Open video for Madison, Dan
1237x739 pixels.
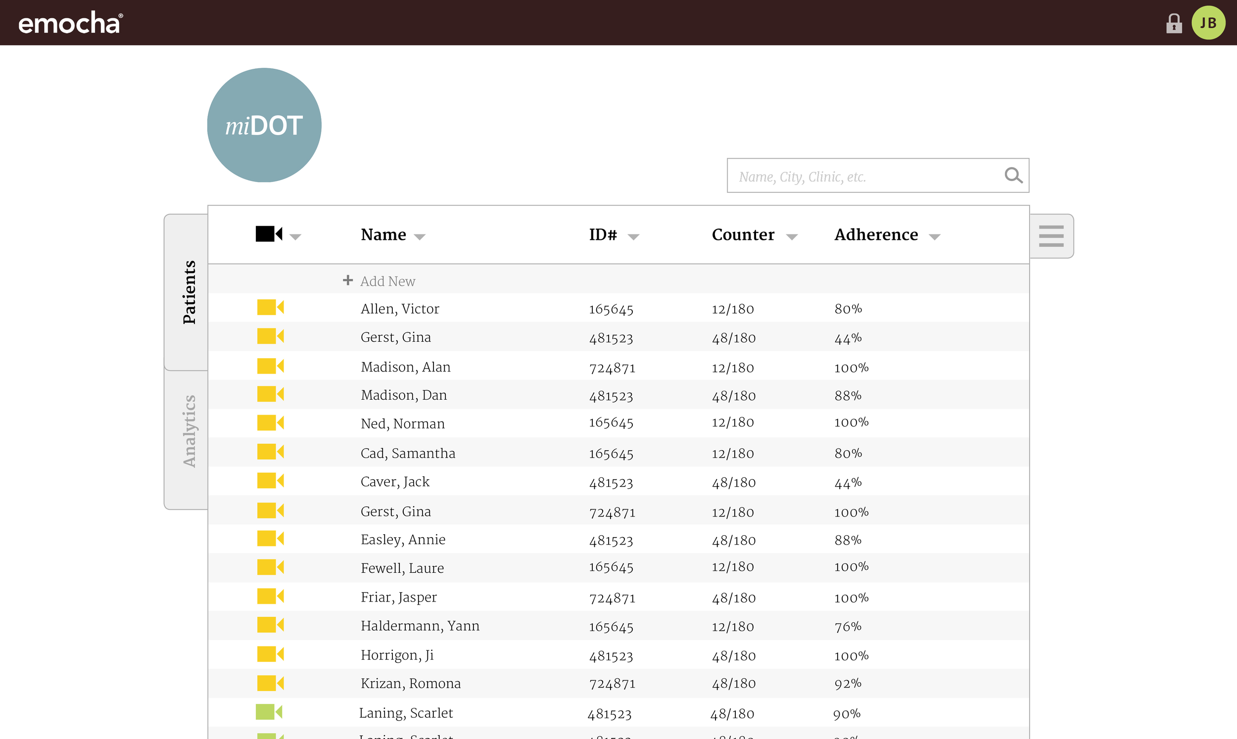click(x=270, y=394)
